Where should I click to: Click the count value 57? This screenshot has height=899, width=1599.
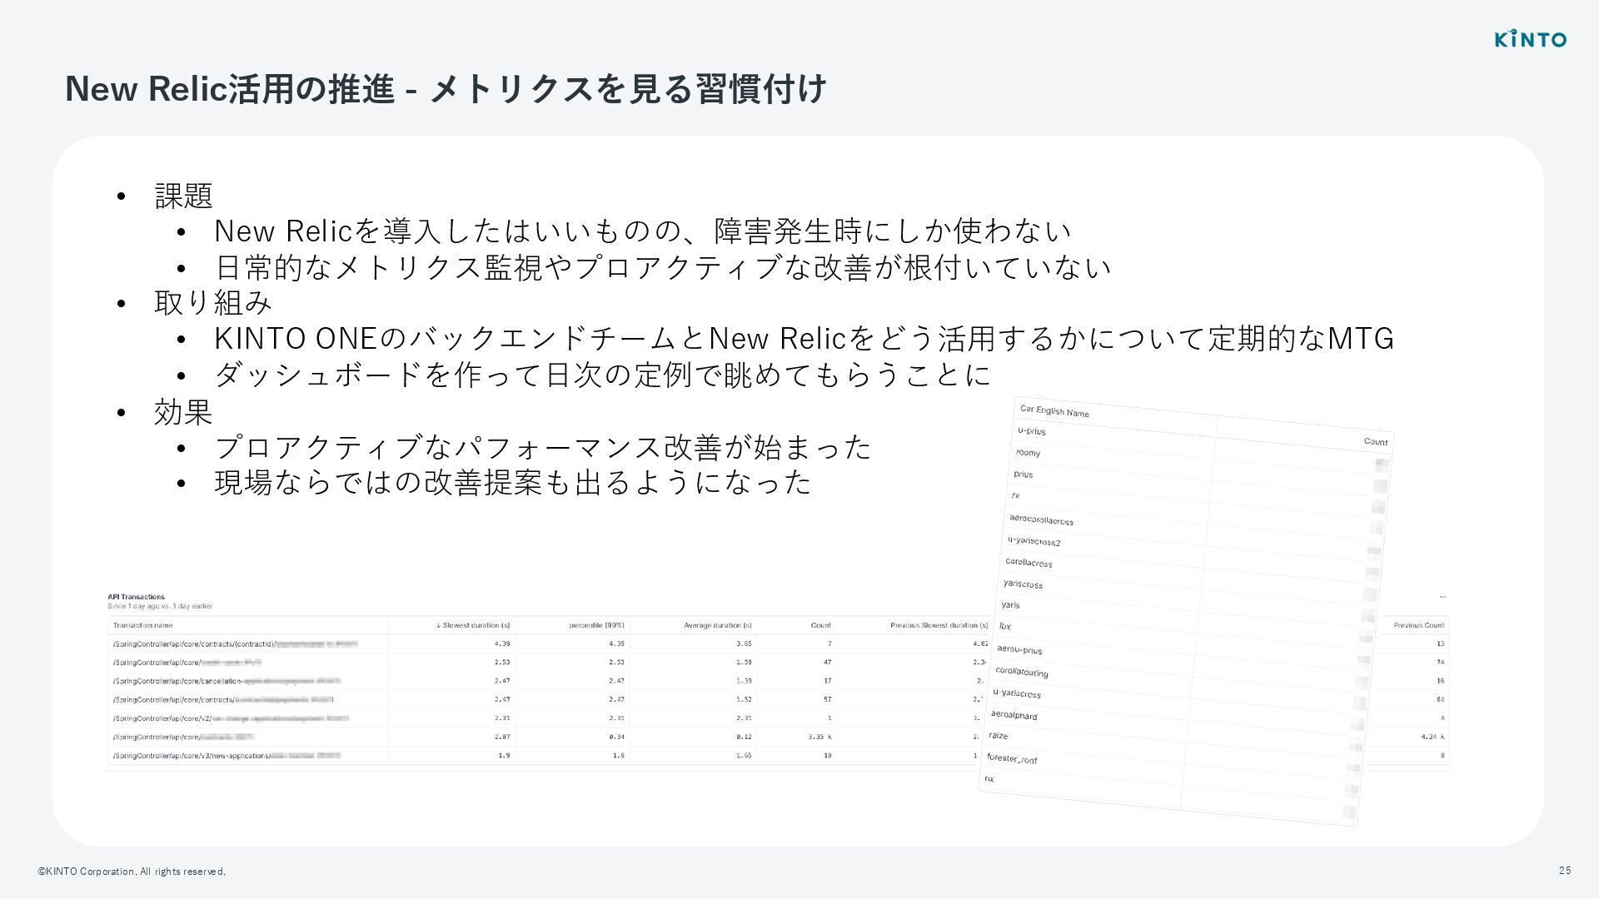827,699
